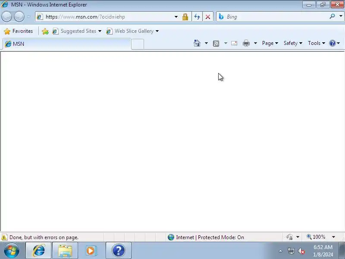This screenshot has height=259, width=345.
Task: Minimize the Internet Explorer window
Action: tap(309, 5)
